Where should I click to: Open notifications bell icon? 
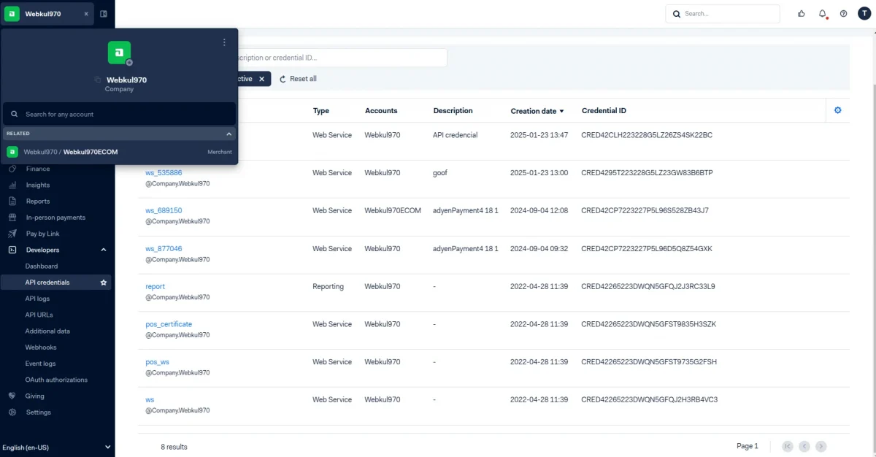coord(823,14)
